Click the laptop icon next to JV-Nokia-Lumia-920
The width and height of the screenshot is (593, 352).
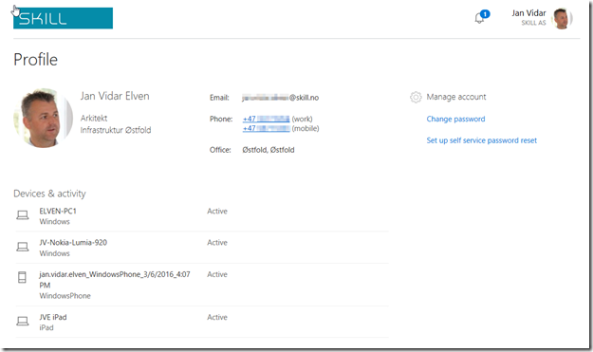tap(23, 247)
